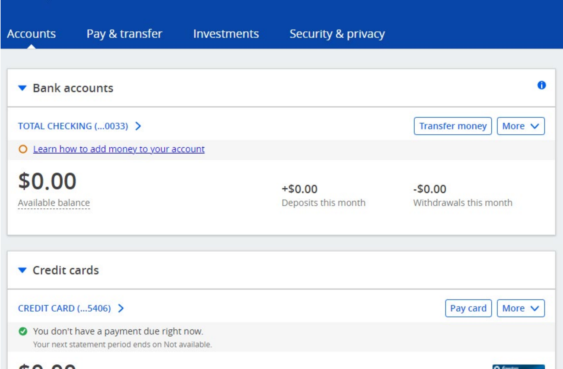Click the credit card image thumbnail
The image size is (563, 369).
[518, 367]
